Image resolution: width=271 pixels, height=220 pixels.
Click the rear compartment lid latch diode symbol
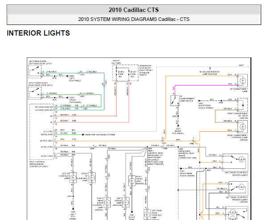[243, 105]
